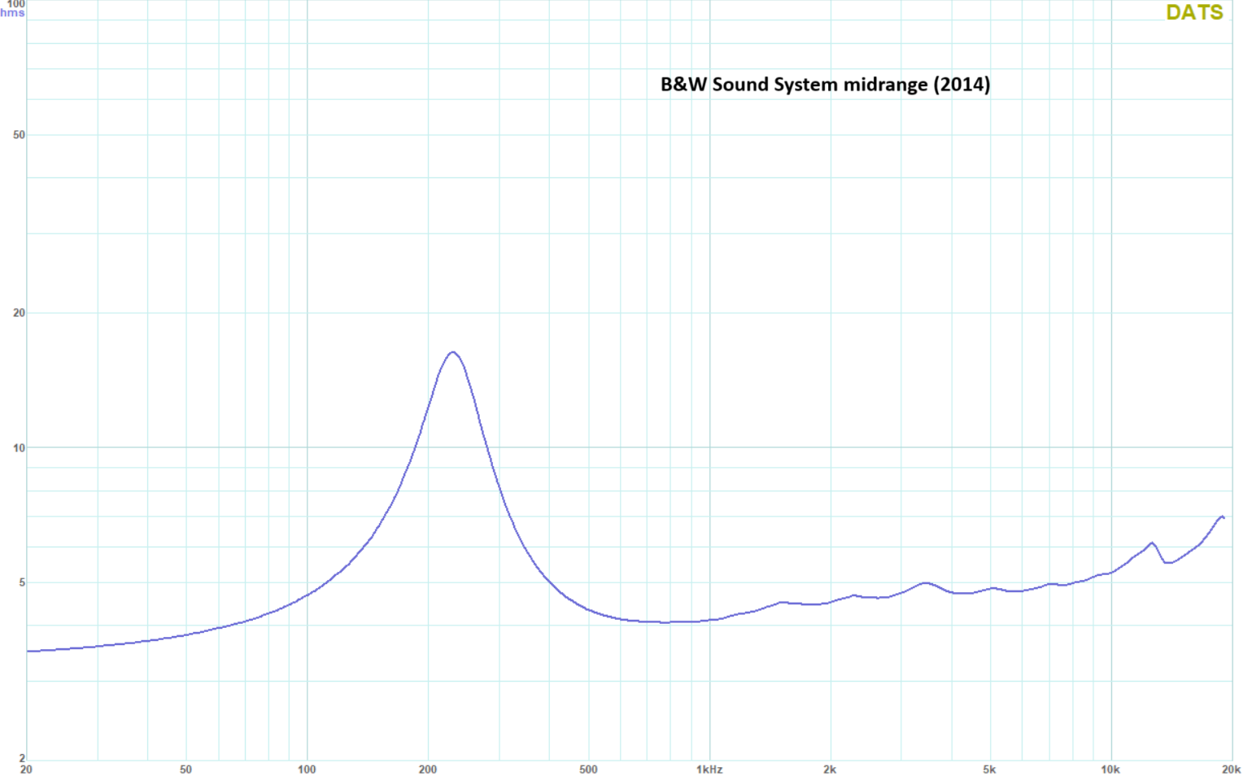The height and width of the screenshot is (776, 1243).
Task: Click the '1kHz' frequency axis label
Action: pyautogui.click(x=709, y=769)
